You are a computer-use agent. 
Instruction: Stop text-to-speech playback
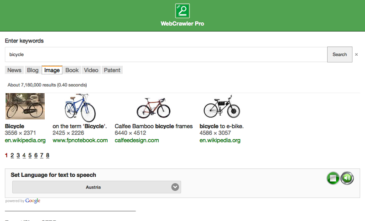333,178
